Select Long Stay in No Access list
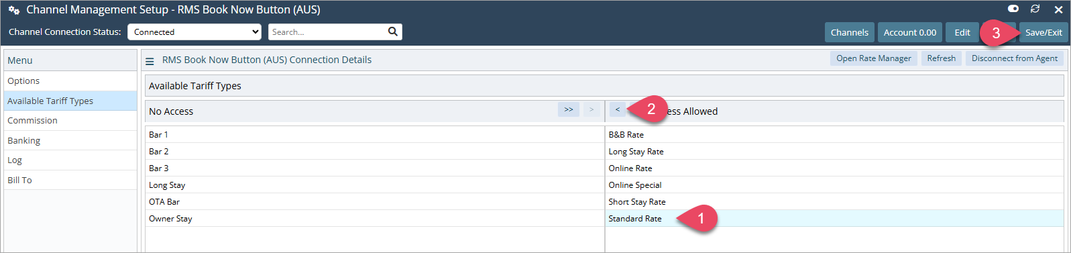 point(375,185)
